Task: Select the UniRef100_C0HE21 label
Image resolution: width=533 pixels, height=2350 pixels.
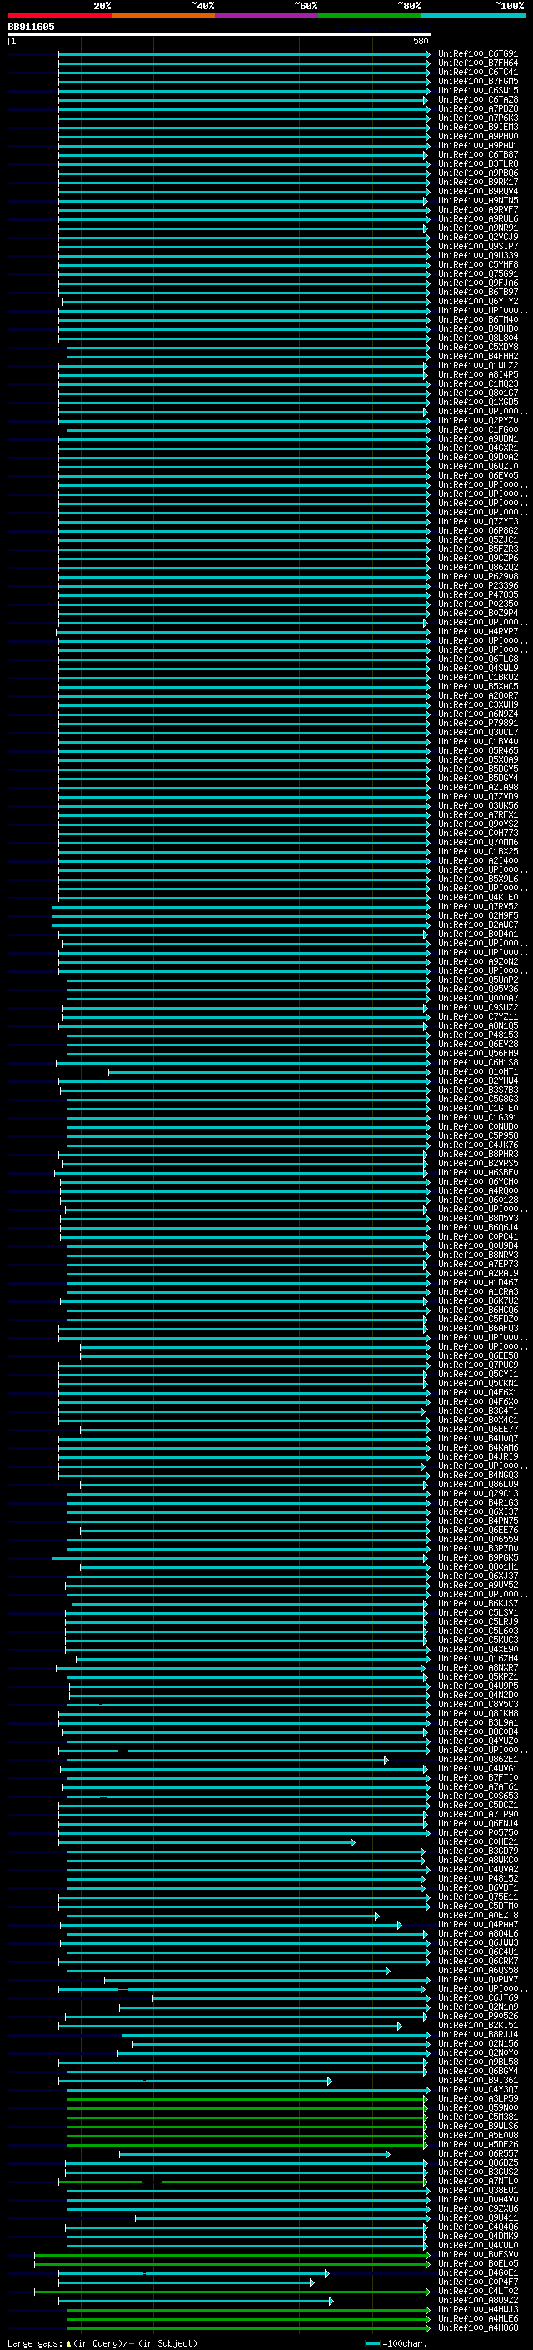Action: (x=477, y=1841)
